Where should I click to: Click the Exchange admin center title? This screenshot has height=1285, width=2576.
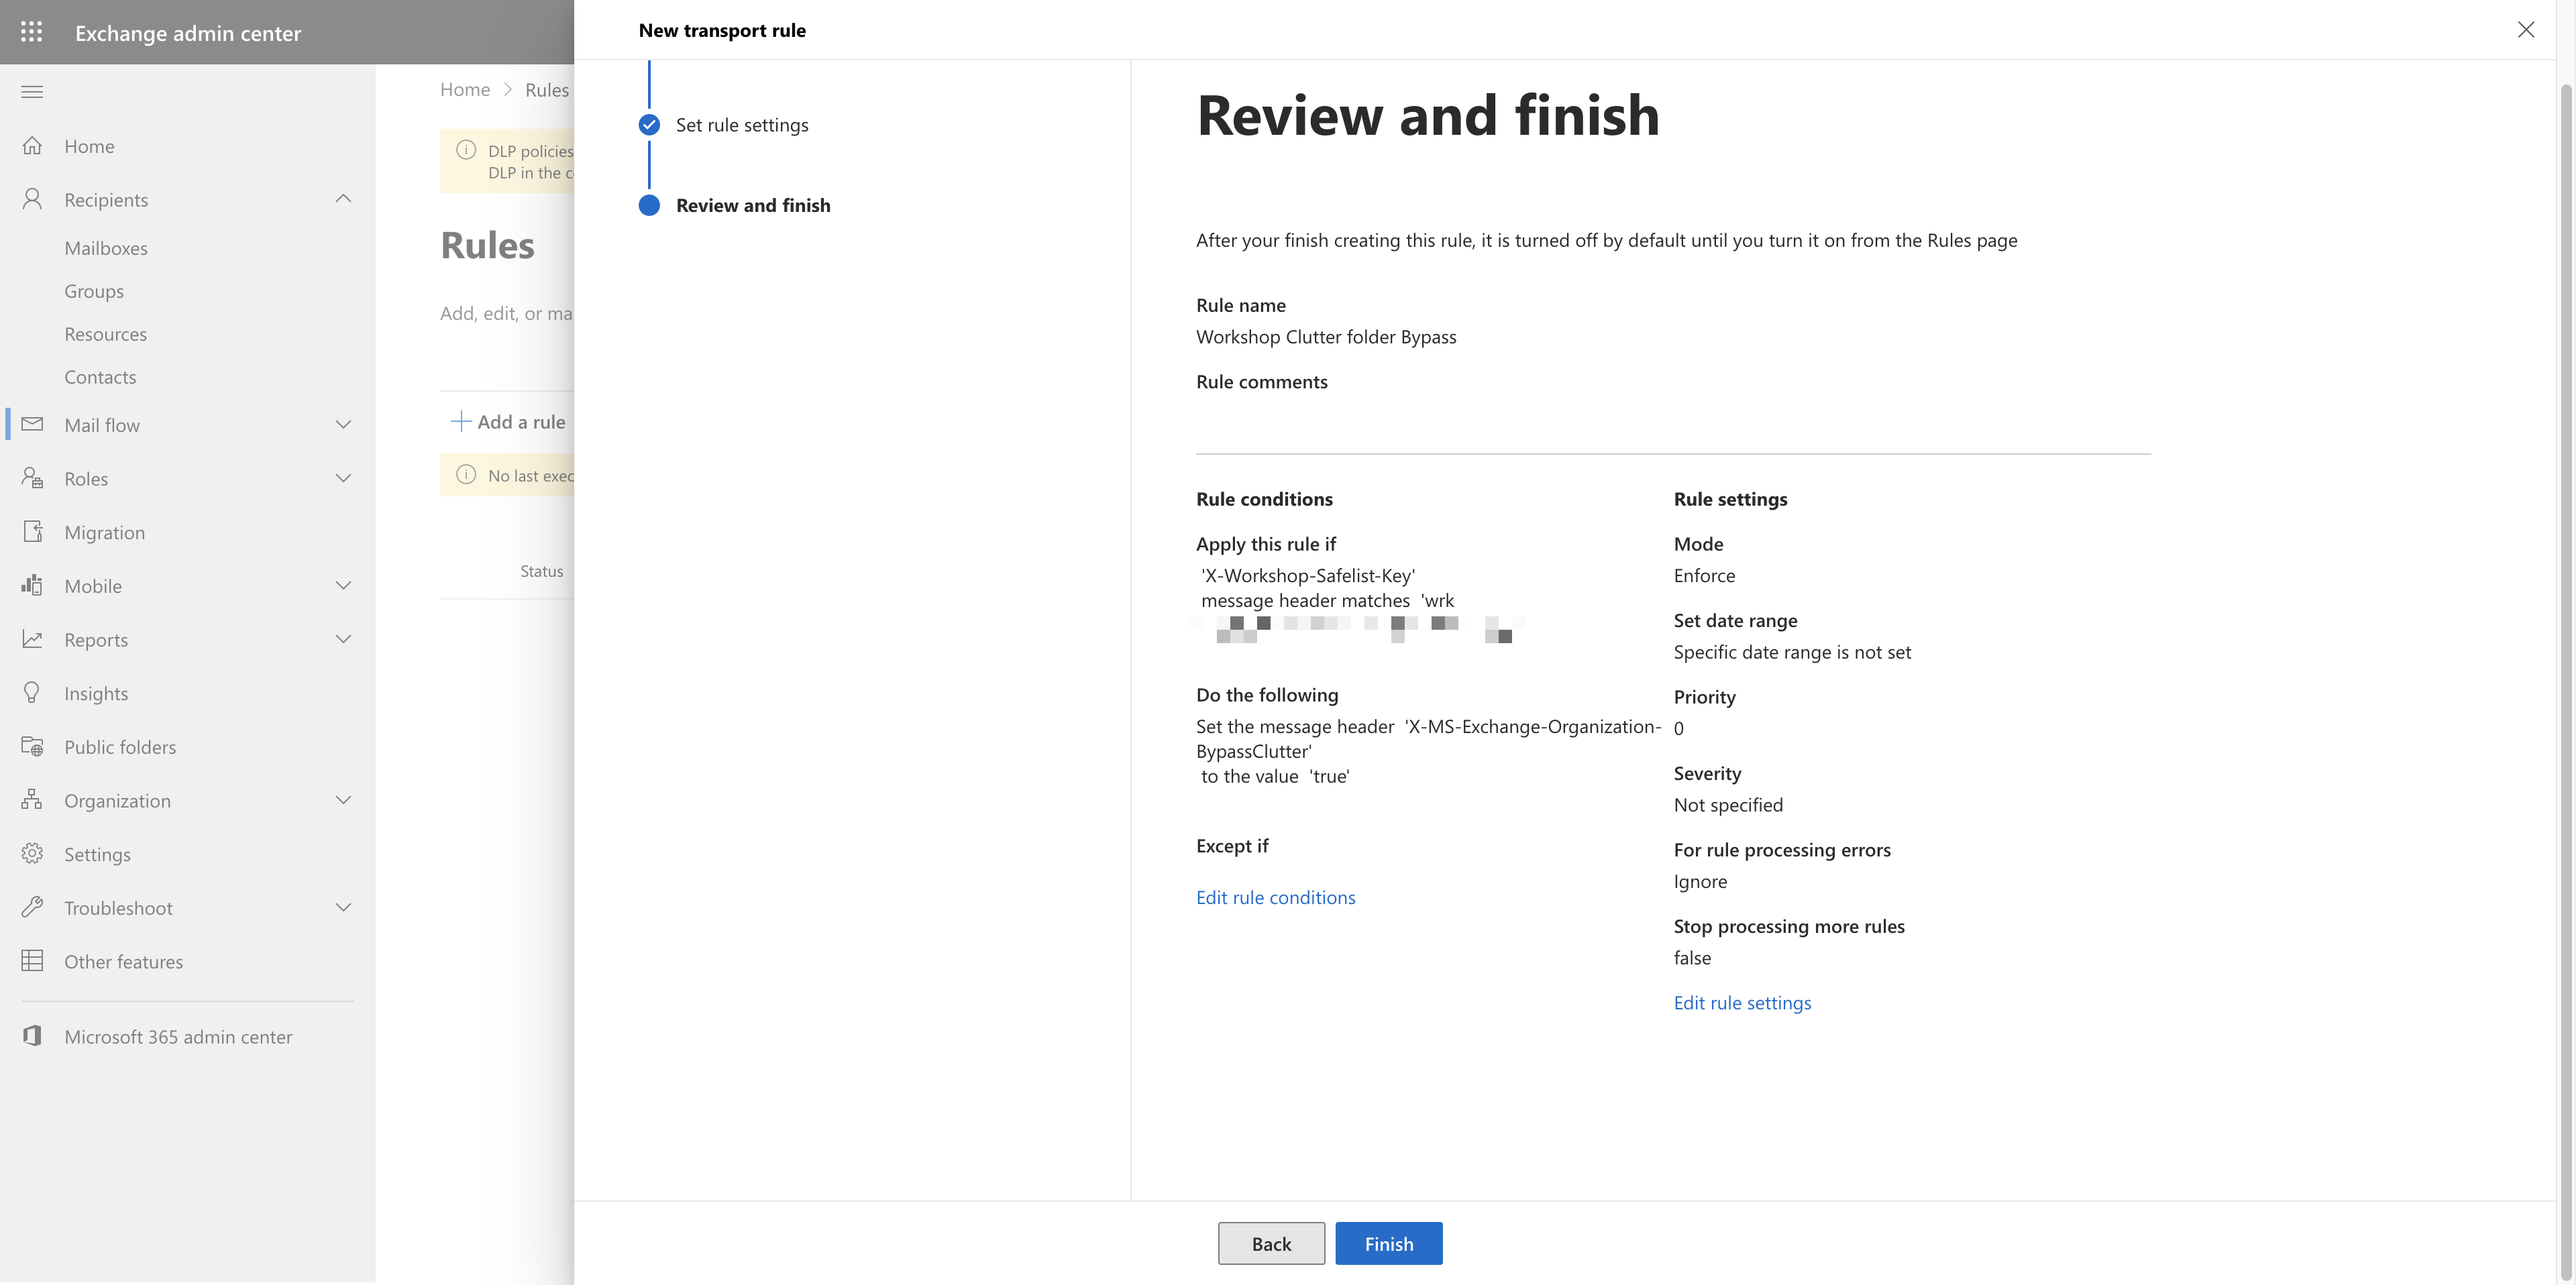coord(188,33)
